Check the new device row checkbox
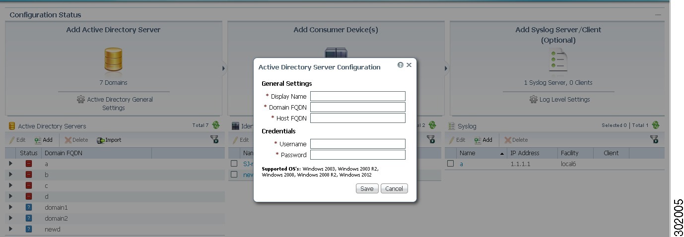This screenshot has height=237, width=684. click(x=234, y=175)
